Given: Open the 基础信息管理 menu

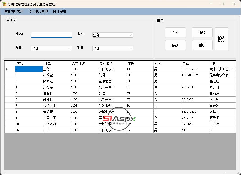Looking at the screenshot, I should tap(14, 12).
